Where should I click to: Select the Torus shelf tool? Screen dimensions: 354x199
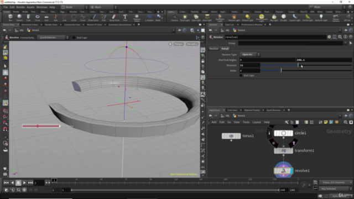pyautogui.click(x=38, y=18)
